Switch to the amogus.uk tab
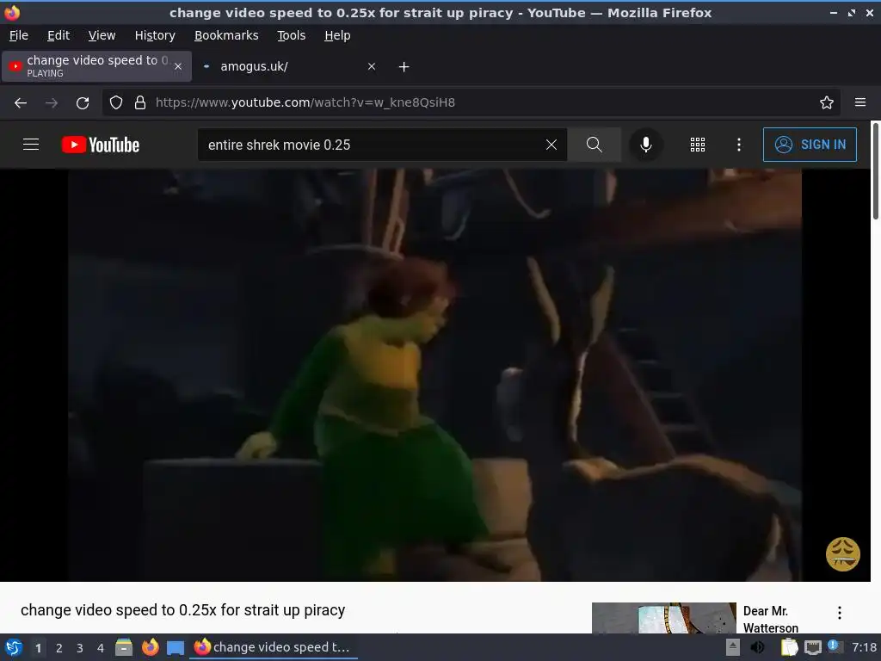Screen dimensions: 881x661 289,66
